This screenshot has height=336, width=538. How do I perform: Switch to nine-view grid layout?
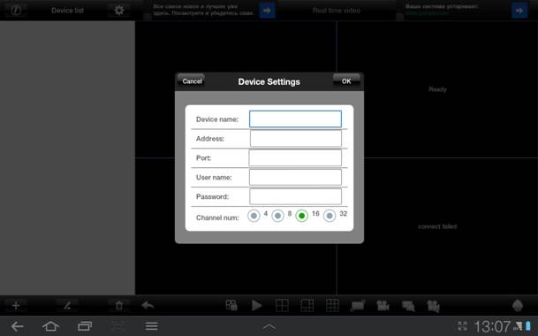[x=332, y=305]
